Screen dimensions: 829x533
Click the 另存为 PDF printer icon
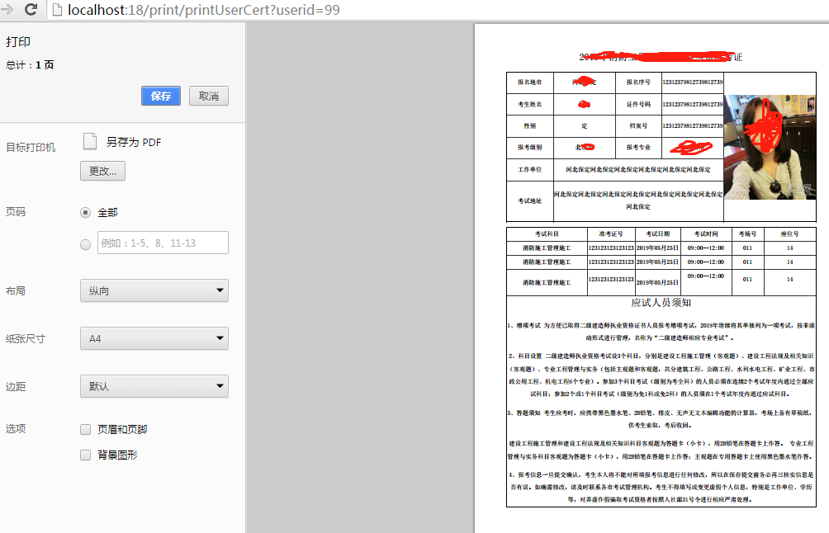91,140
